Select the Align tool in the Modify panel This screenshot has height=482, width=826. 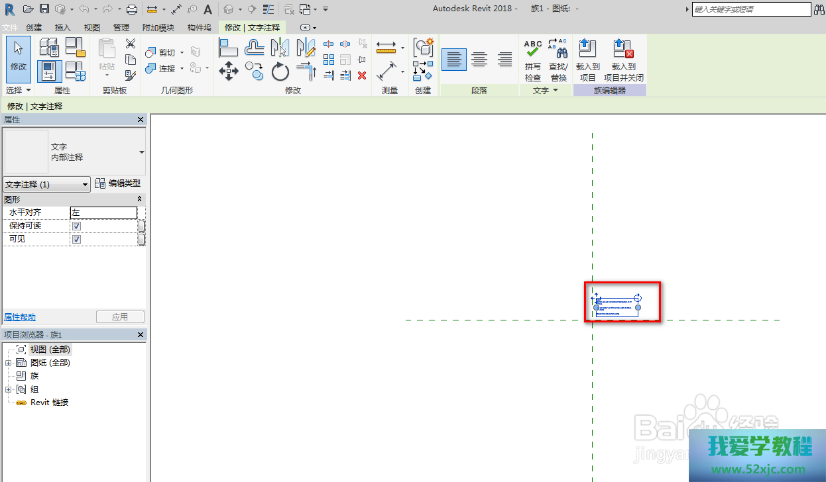click(x=229, y=48)
